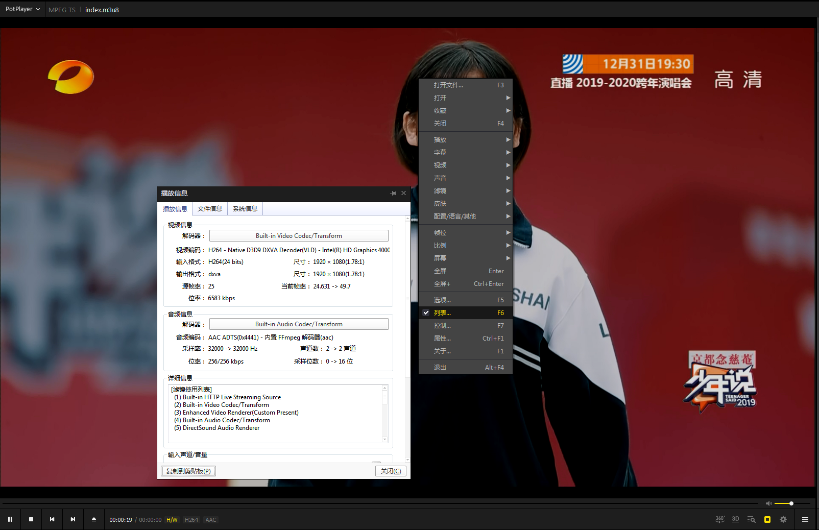
Task: Click the 3D video mode icon
Action: [735, 519]
